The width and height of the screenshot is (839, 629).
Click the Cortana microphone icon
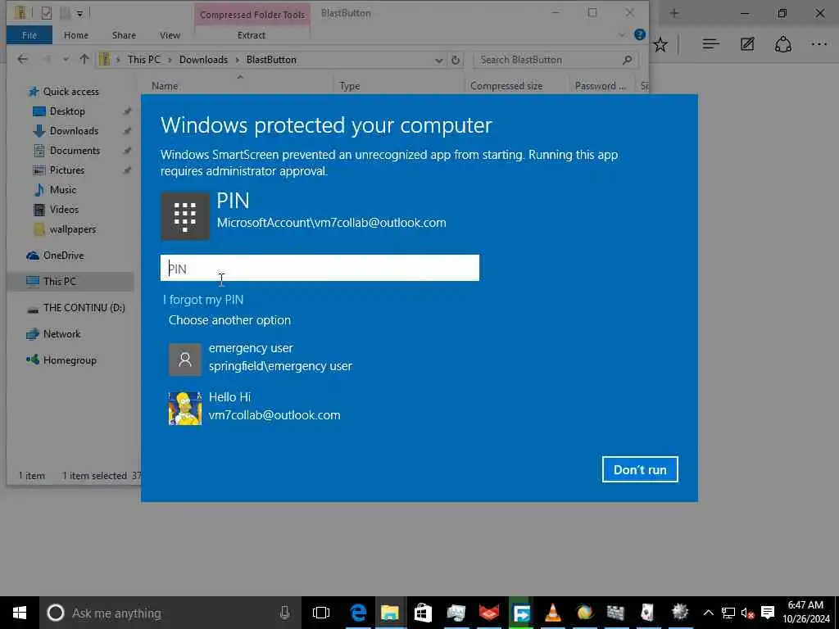point(284,613)
